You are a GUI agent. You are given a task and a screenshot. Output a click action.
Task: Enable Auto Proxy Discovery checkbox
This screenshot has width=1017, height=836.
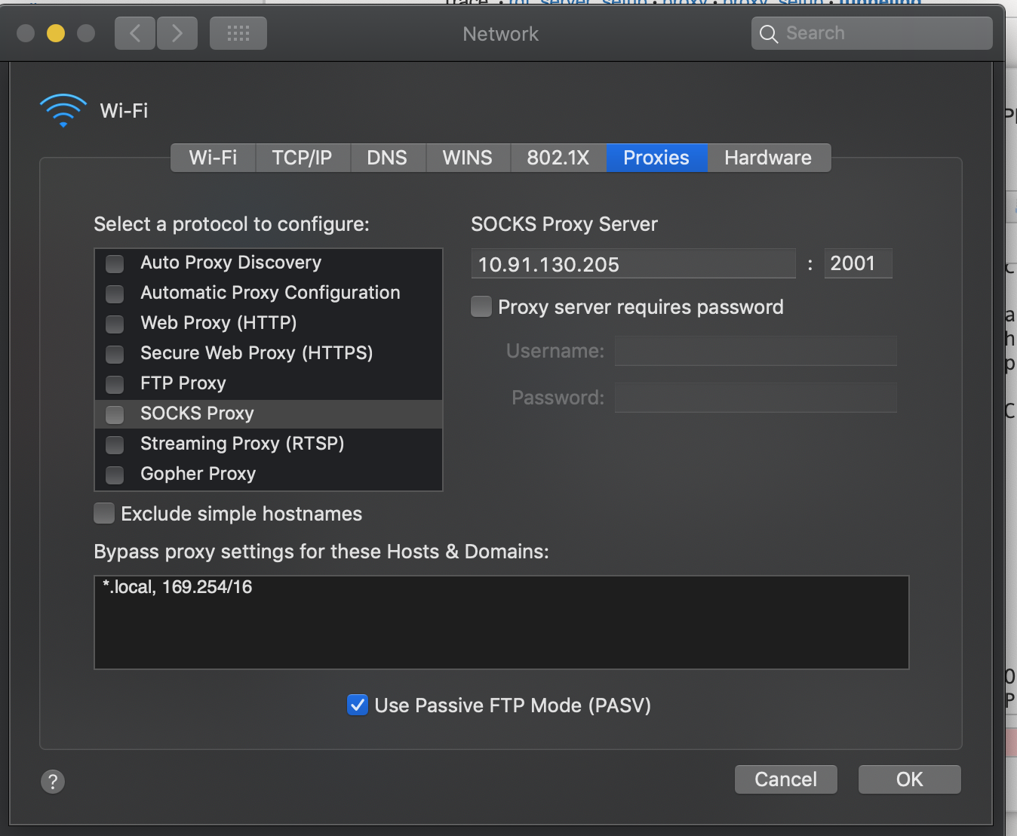click(115, 263)
